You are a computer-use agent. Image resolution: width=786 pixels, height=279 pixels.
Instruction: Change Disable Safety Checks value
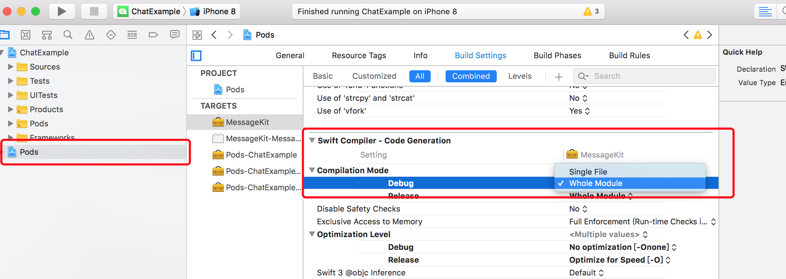coord(578,209)
